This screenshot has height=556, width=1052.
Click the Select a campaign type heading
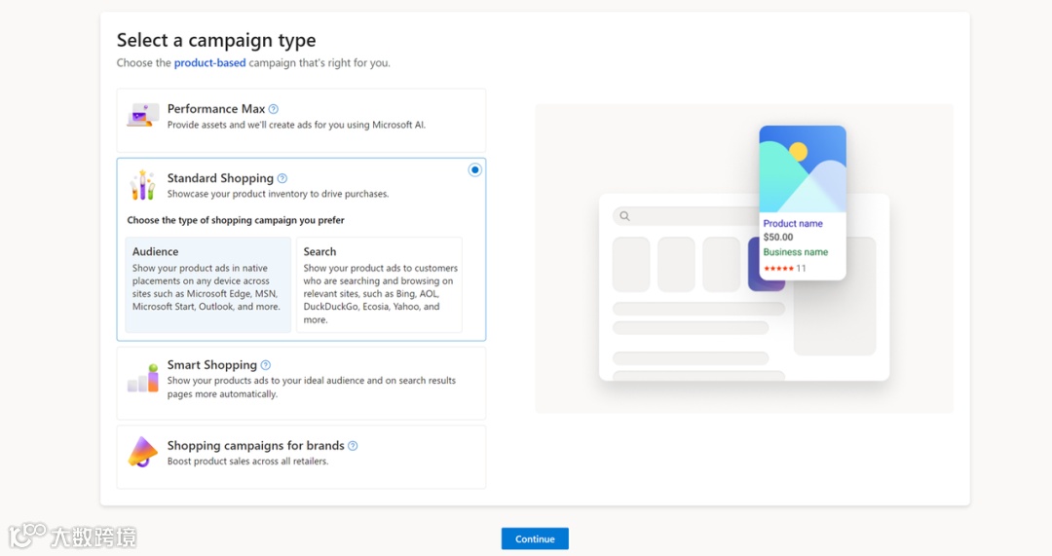pyautogui.click(x=216, y=40)
